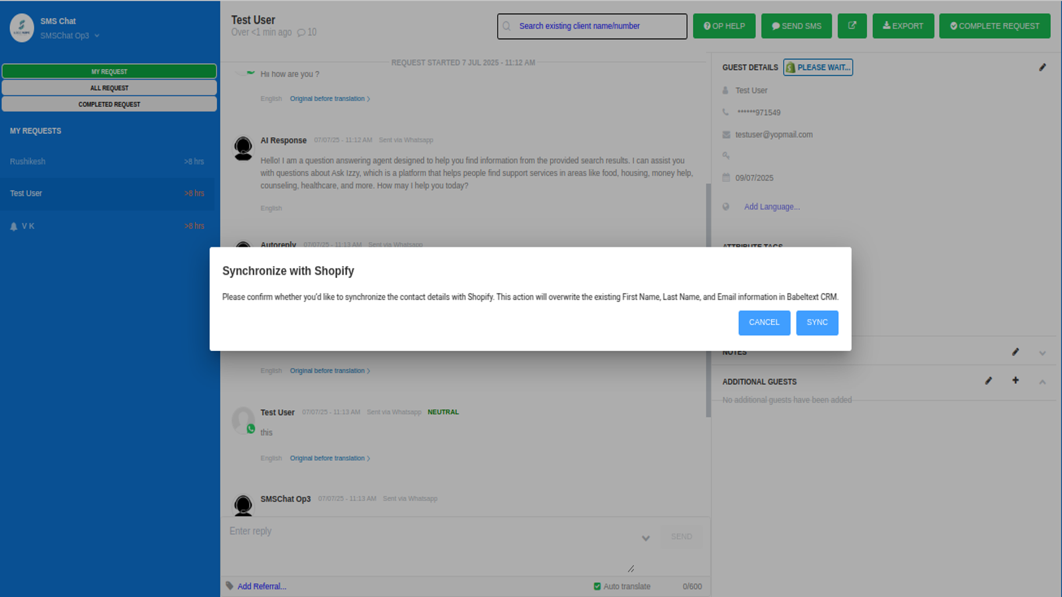Click the message count comment icon
Viewport: 1062px width, 597px height.
tap(301, 33)
